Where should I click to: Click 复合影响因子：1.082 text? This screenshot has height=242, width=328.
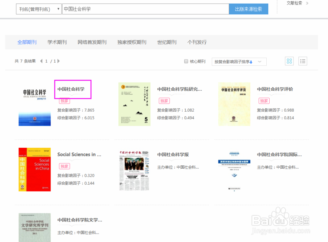176,110
